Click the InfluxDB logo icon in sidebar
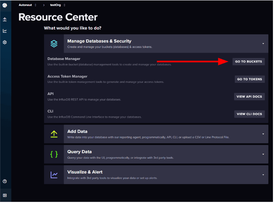 click(x=5, y=5)
